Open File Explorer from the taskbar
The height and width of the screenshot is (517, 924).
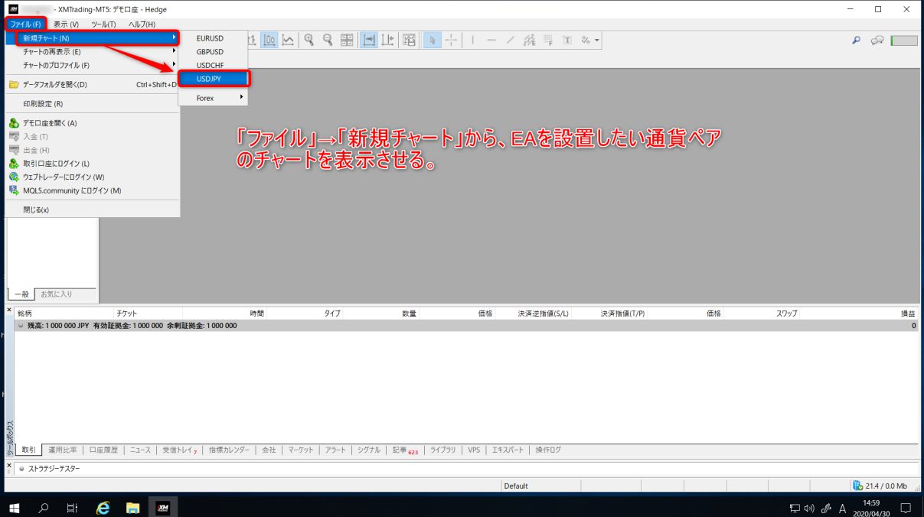(132, 507)
